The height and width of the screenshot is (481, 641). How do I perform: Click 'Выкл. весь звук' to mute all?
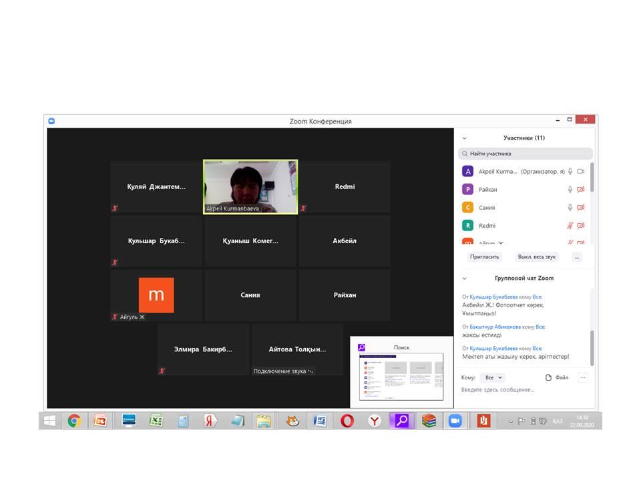tap(537, 257)
